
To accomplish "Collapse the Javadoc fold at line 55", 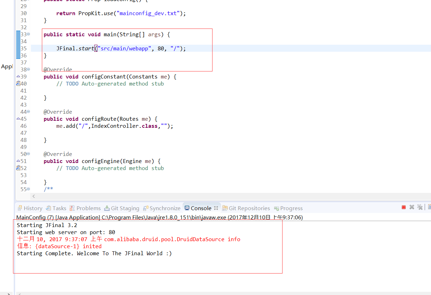I will click(x=28, y=189).
